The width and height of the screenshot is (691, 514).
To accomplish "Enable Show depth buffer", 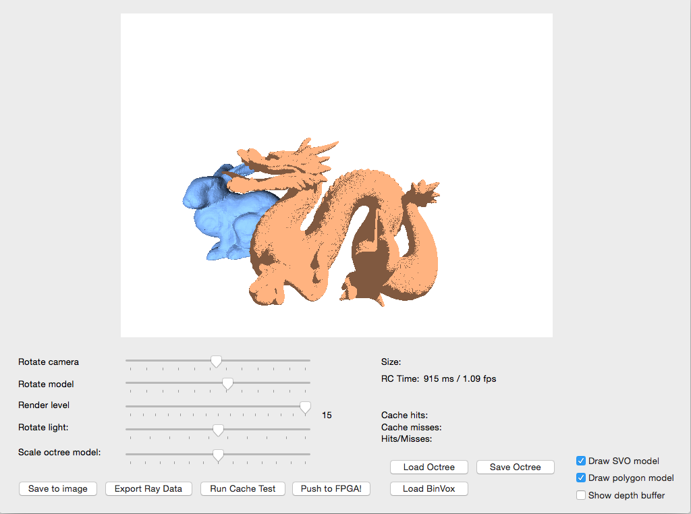I will [581, 495].
